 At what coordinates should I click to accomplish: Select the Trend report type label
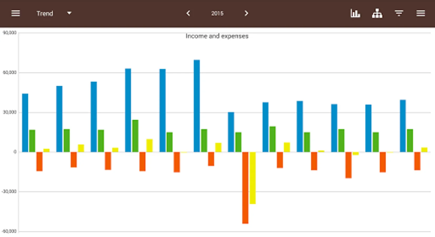point(45,13)
